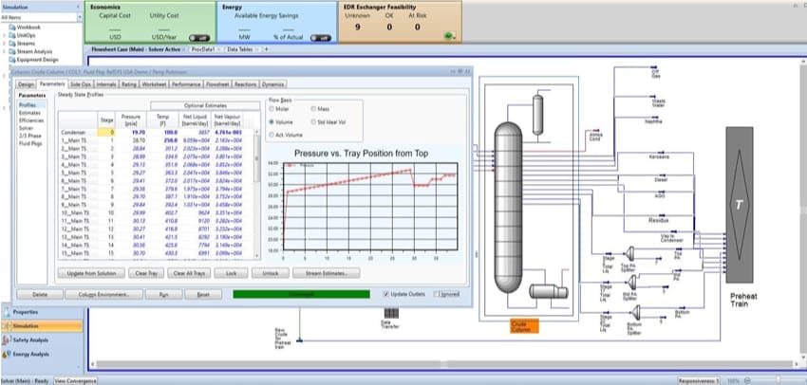
Task: Enable the Update Outlets checkbox
Action: (x=385, y=294)
